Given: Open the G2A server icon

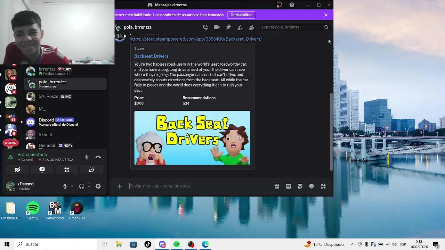Looking at the screenshot, I should click(10, 117).
